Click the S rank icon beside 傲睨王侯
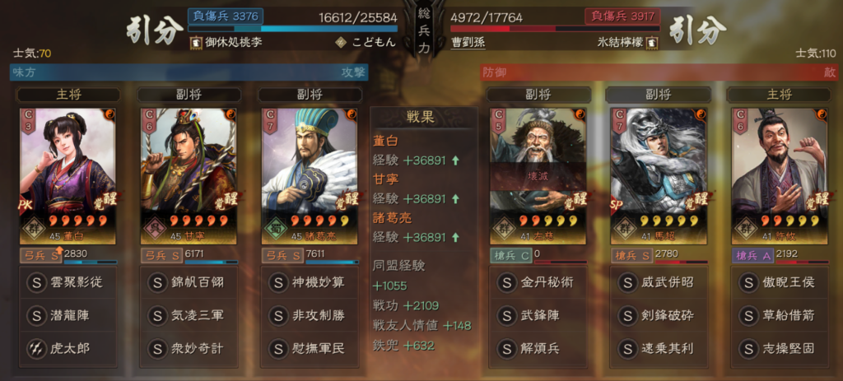Image resolution: width=843 pixels, height=381 pixels. [748, 282]
